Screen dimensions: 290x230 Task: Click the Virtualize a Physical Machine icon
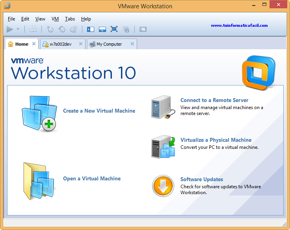[163, 147]
